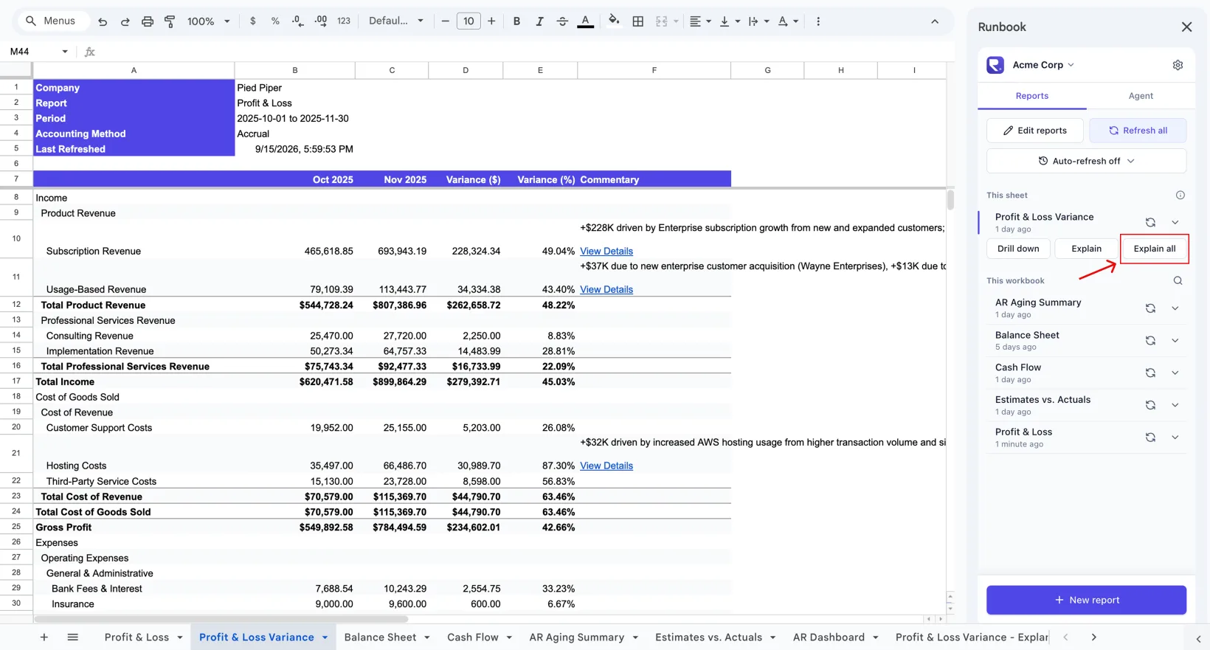The image size is (1210, 650).
Task: Click the print icon
Action: (x=148, y=21)
